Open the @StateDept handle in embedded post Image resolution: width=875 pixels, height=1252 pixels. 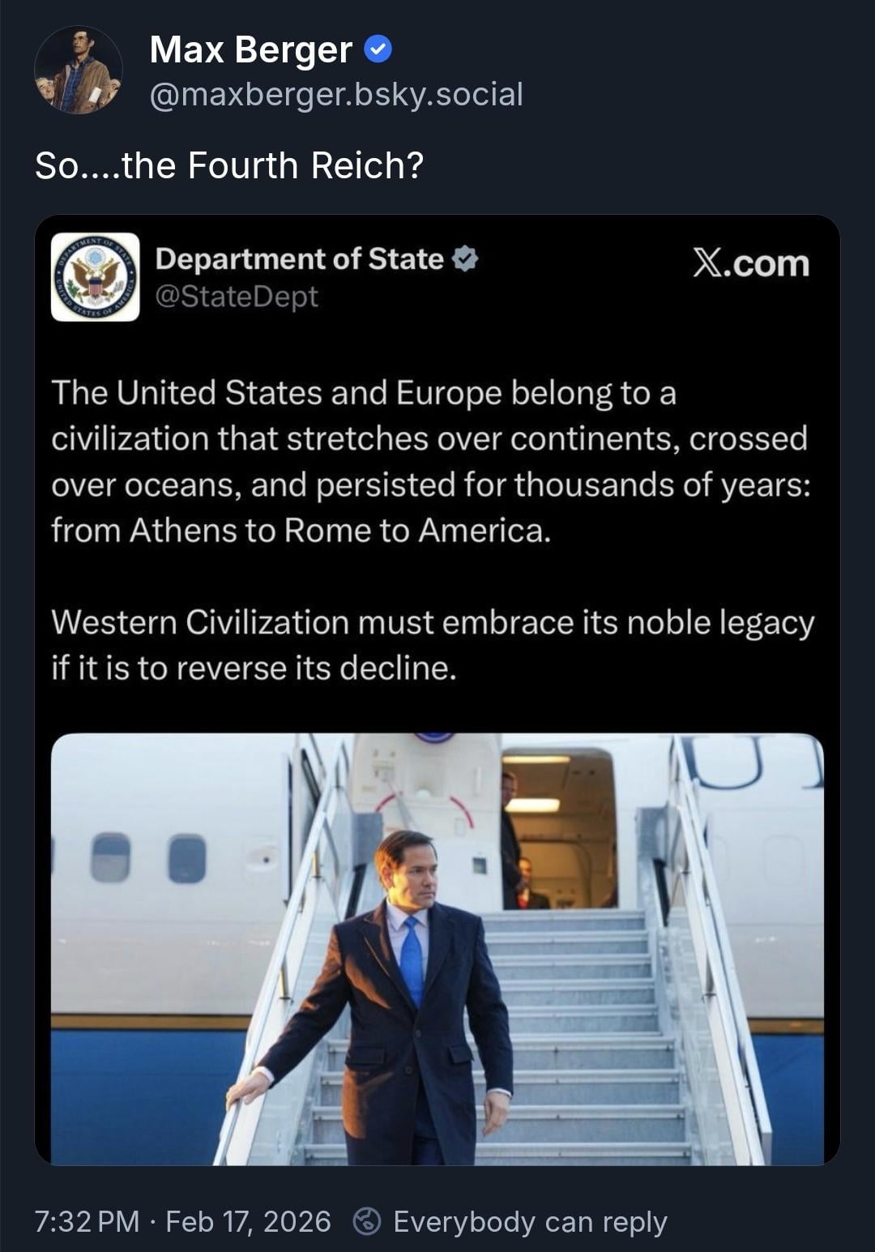pyautogui.click(x=237, y=297)
